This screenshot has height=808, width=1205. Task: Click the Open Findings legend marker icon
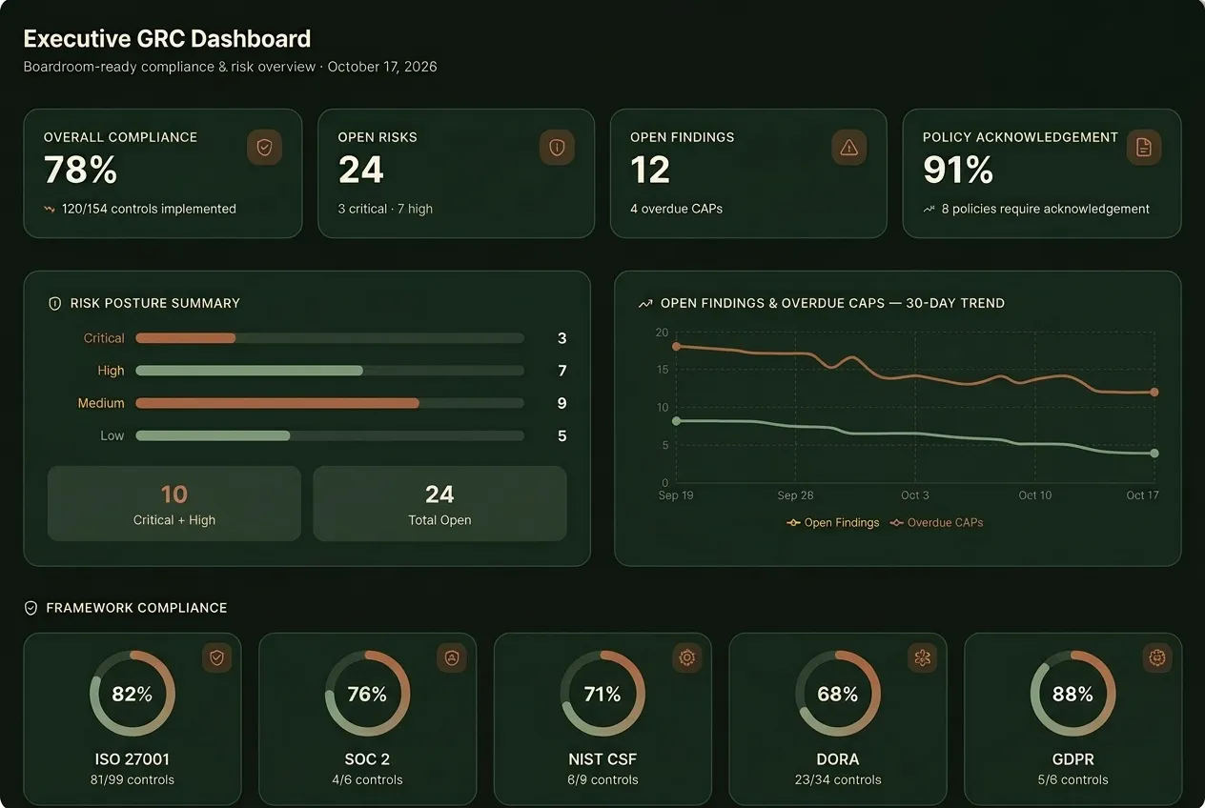(x=793, y=523)
